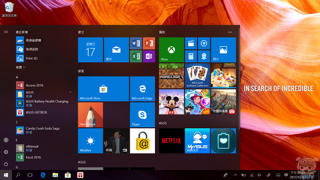320x180 pixels.
Task: Open the user account icon
Action: coord(6,140)
